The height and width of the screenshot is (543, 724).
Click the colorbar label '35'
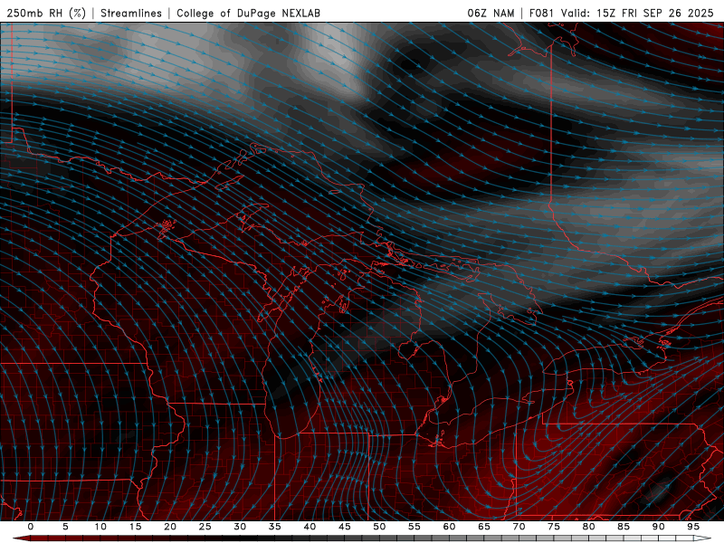pyautogui.click(x=275, y=527)
